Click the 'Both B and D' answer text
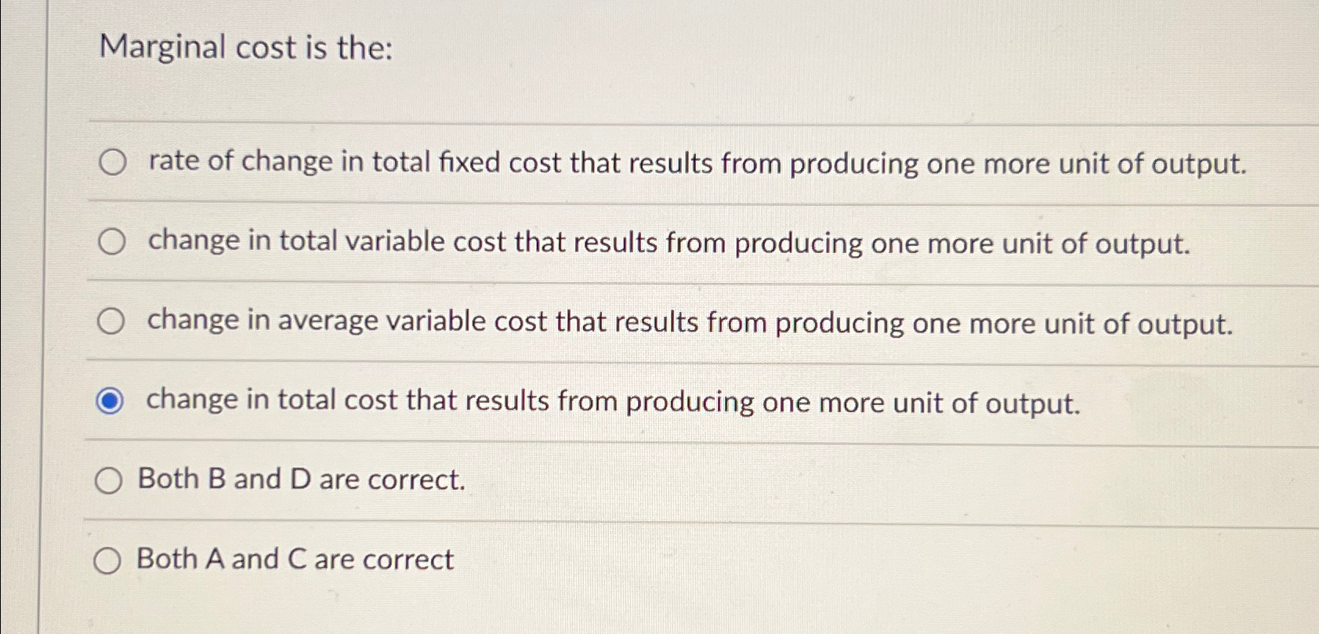The image size is (1319, 634). (x=302, y=479)
